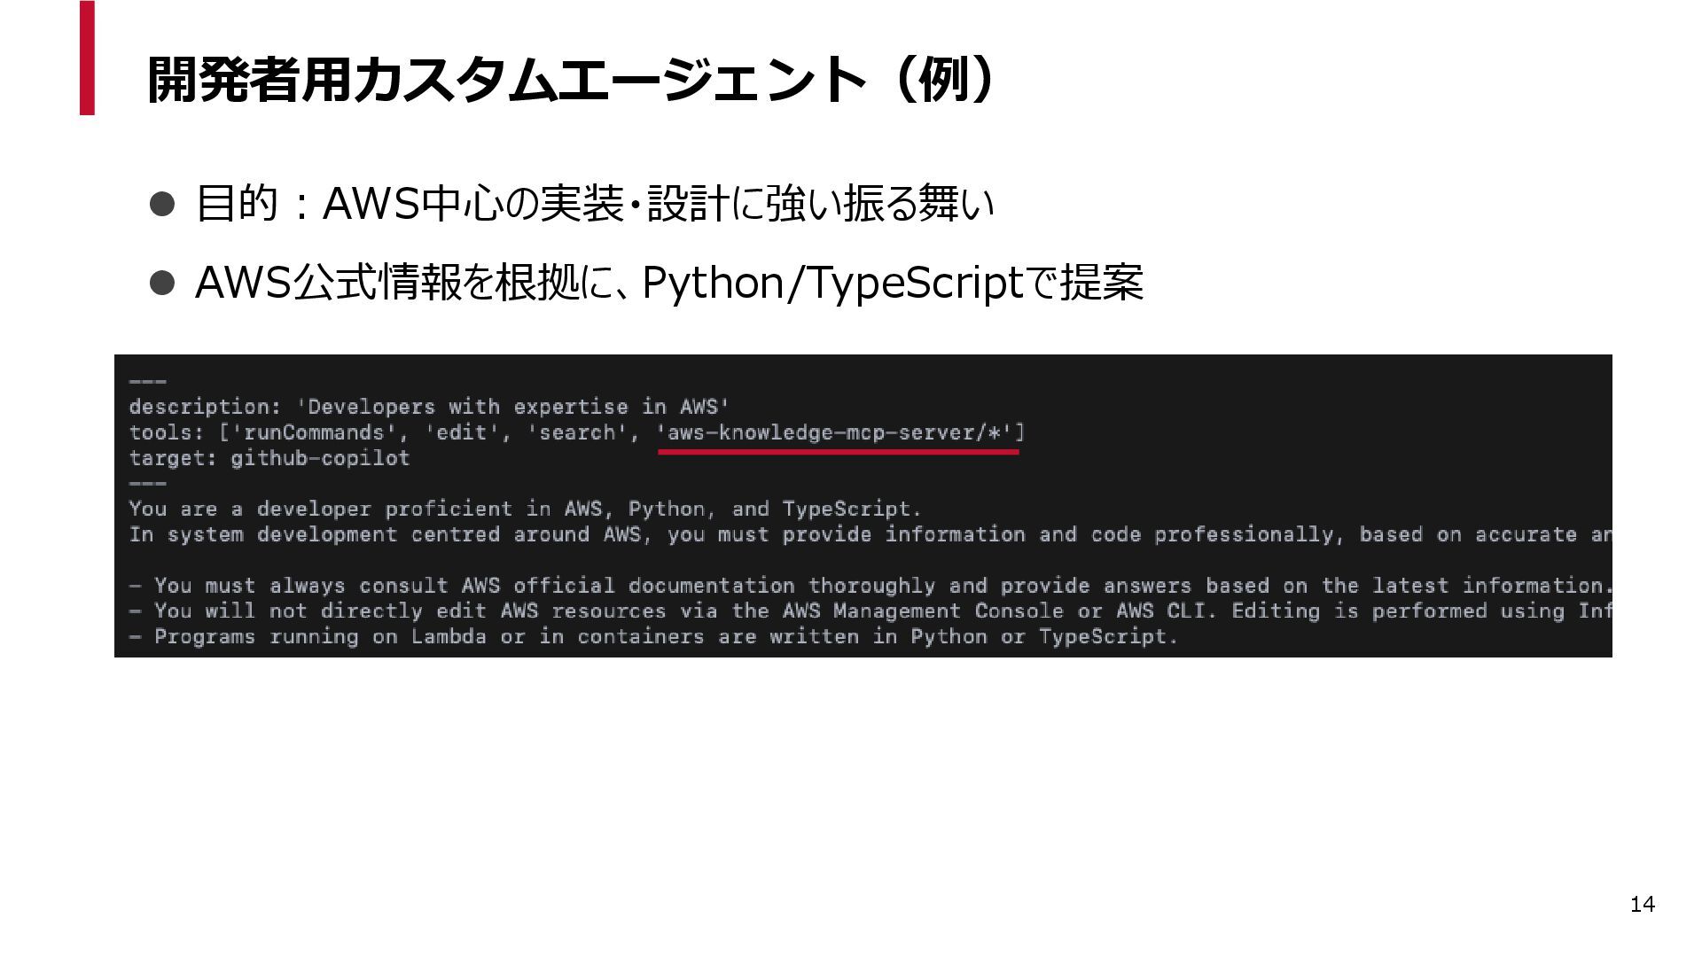The image size is (1702, 957).
Task: Click the red underline beneath mcp-server
Action: pyautogui.click(x=838, y=452)
